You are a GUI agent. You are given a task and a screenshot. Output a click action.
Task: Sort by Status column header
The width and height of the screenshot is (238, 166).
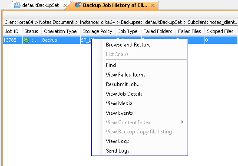32,31
